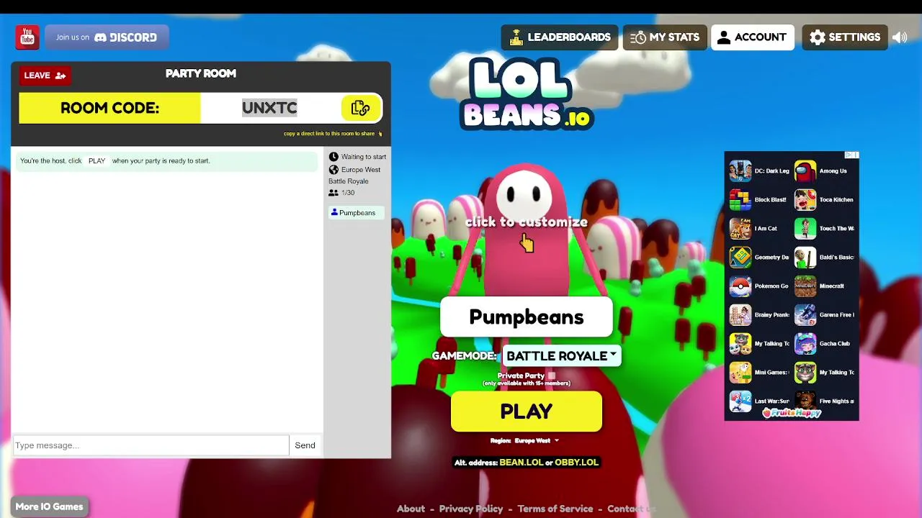
Task: Start the game with PLAY
Action: pyautogui.click(x=527, y=412)
